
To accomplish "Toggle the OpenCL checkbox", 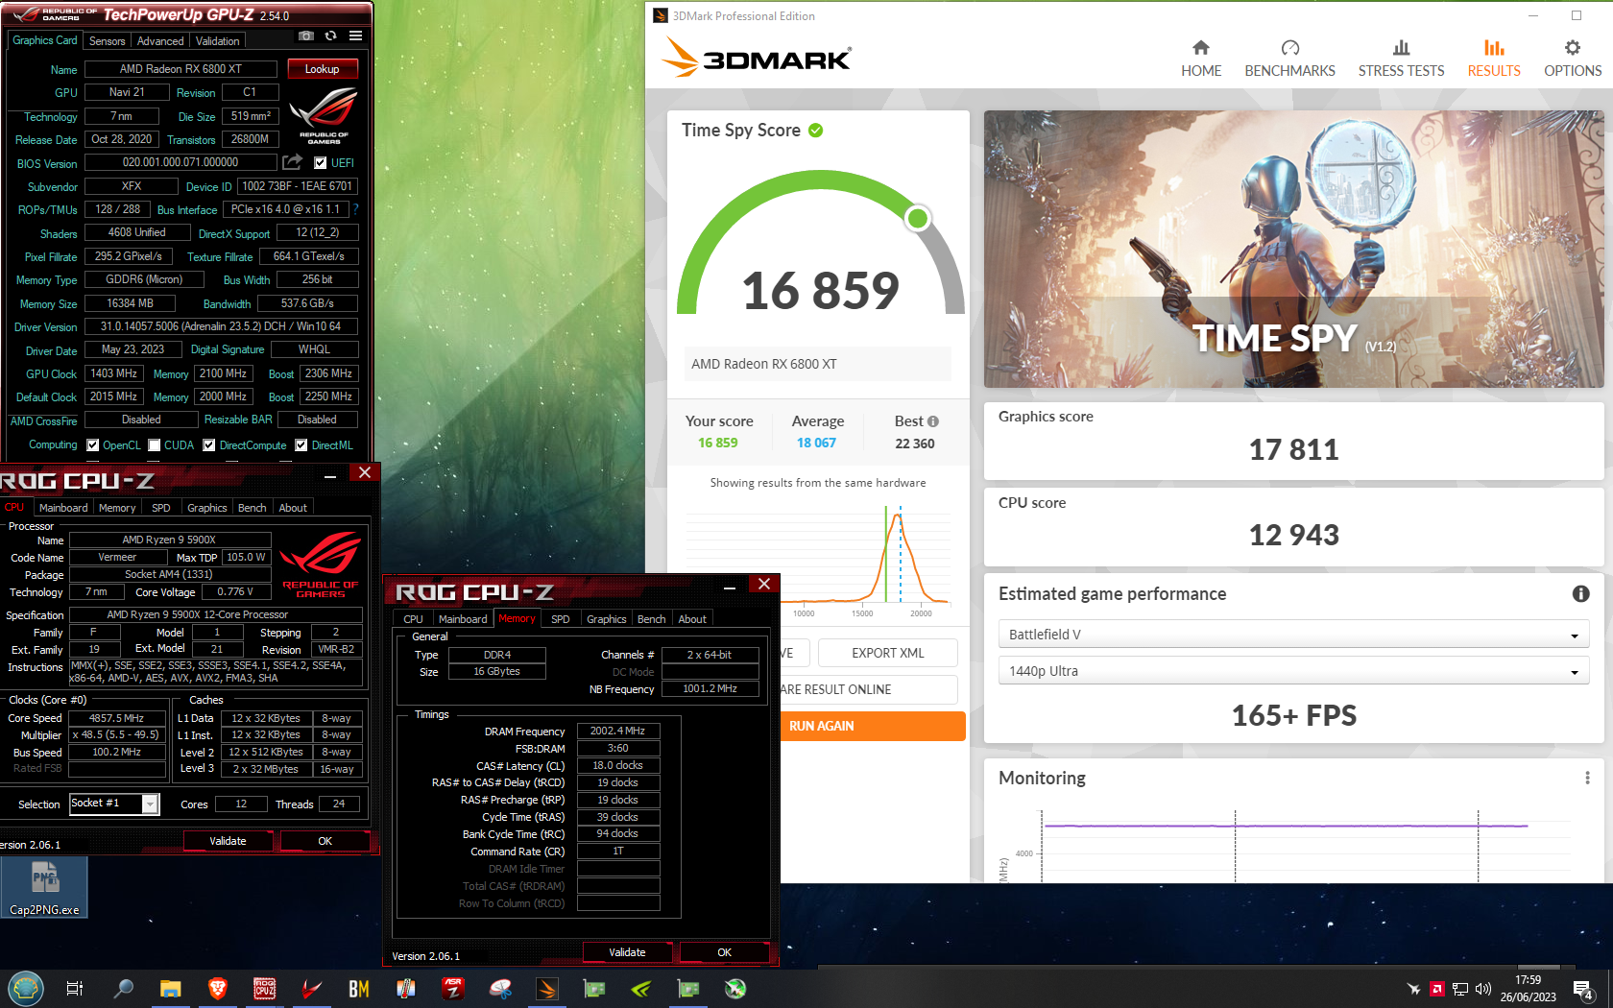I will [93, 445].
